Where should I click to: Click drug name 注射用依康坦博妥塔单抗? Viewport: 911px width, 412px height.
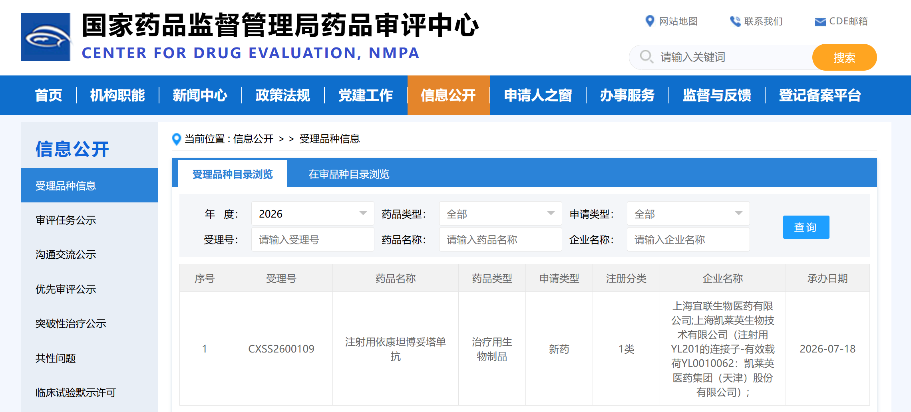pos(396,349)
